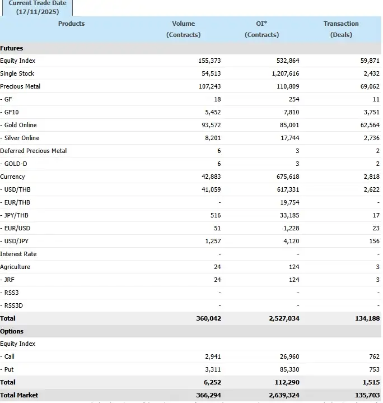Click the Transaction (Deals) column header
This screenshot has width=383, height=403.
(x=340, y=29)
